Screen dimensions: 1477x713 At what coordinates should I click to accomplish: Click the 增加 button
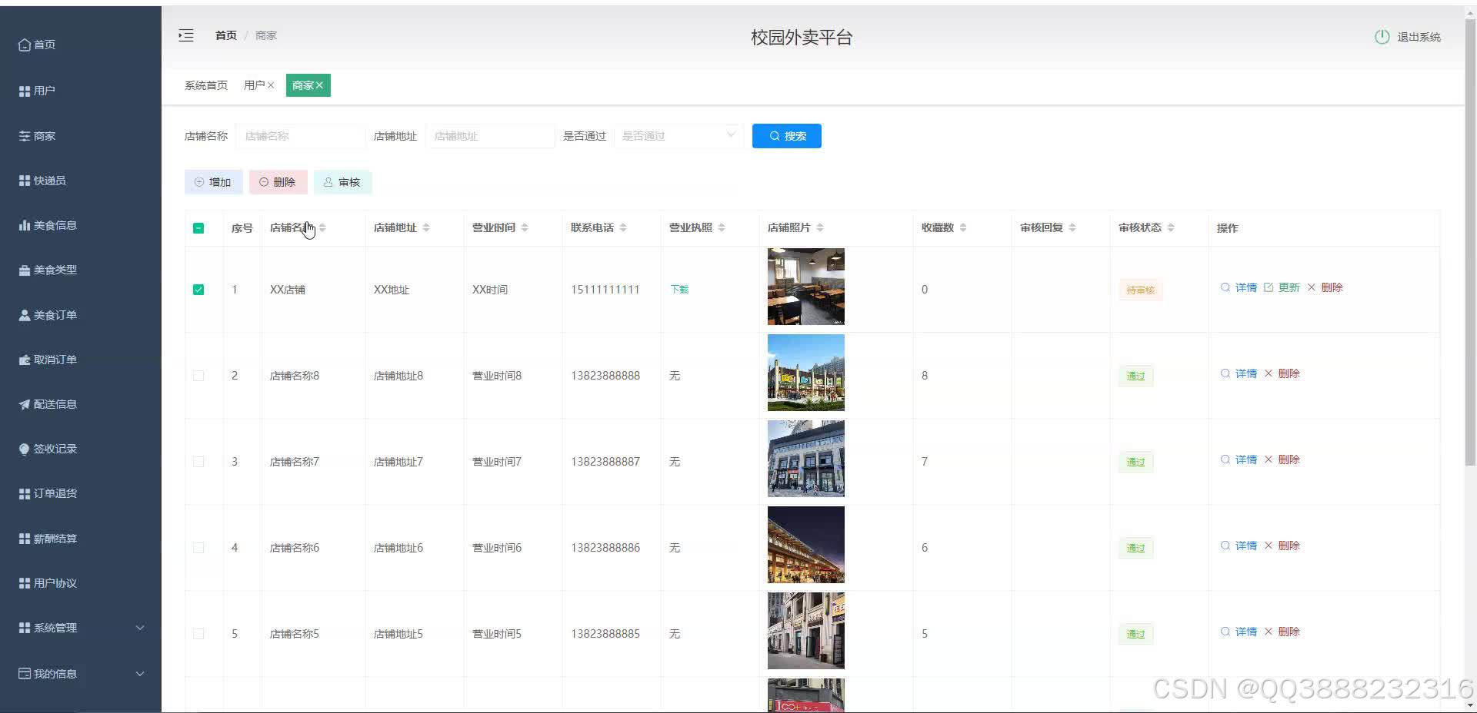pos(213,182)
